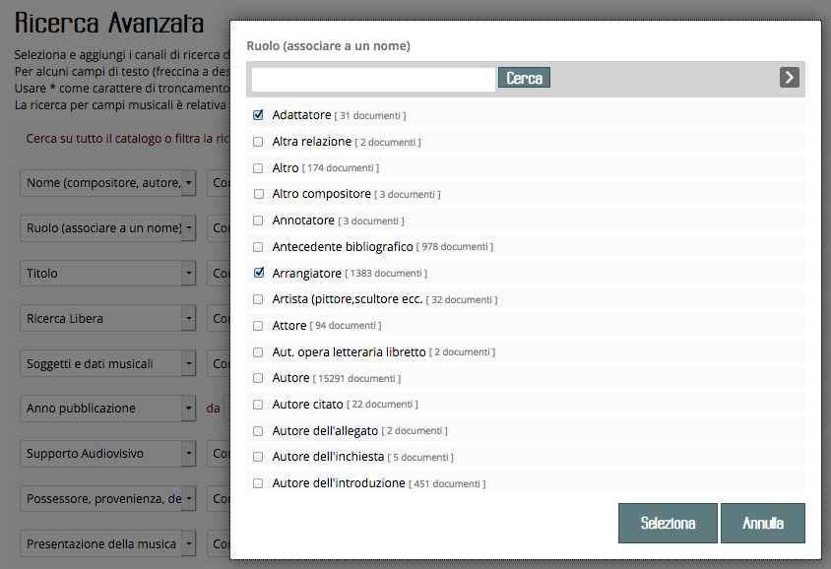Screen dimensions: 831x569
Task: Check Antecedente bibliografico role
Action: (x=258, y=247)
